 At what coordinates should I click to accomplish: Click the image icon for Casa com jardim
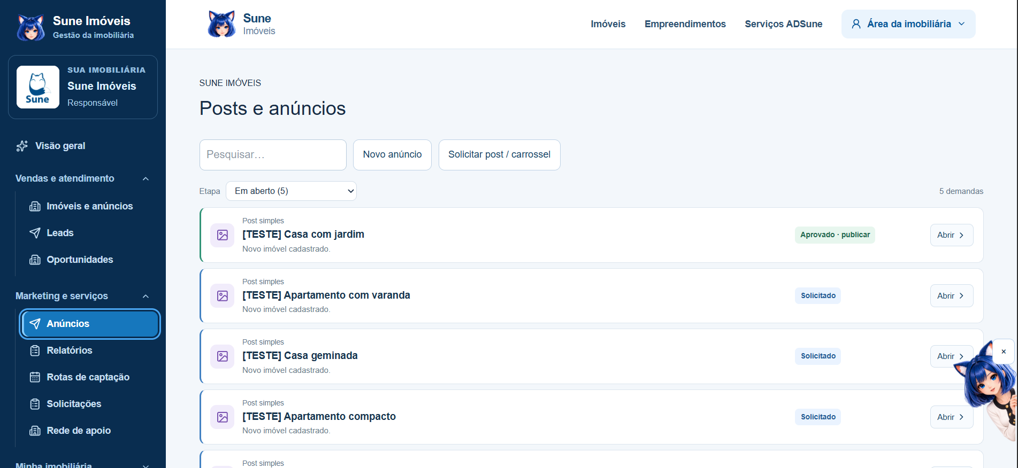223,235
